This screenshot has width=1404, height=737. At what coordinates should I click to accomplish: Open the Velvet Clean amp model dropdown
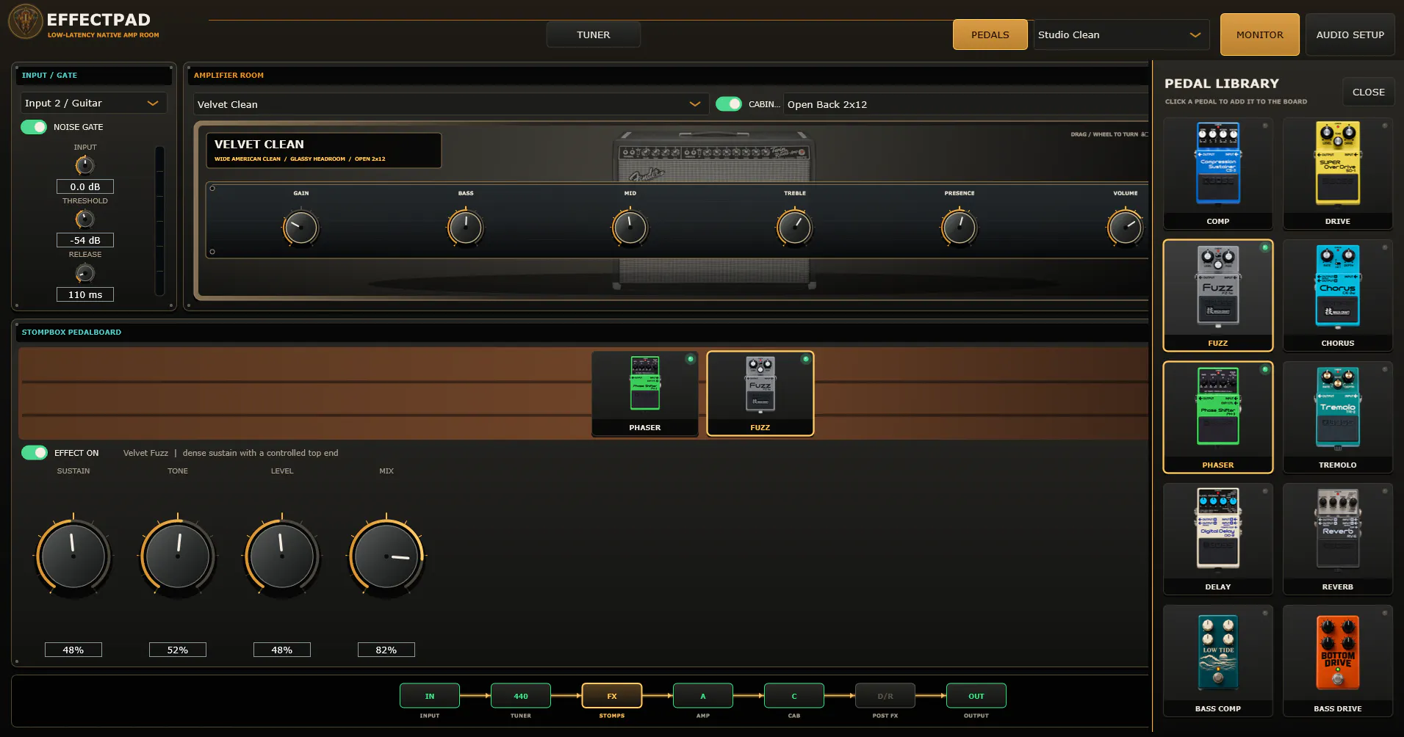450,104
